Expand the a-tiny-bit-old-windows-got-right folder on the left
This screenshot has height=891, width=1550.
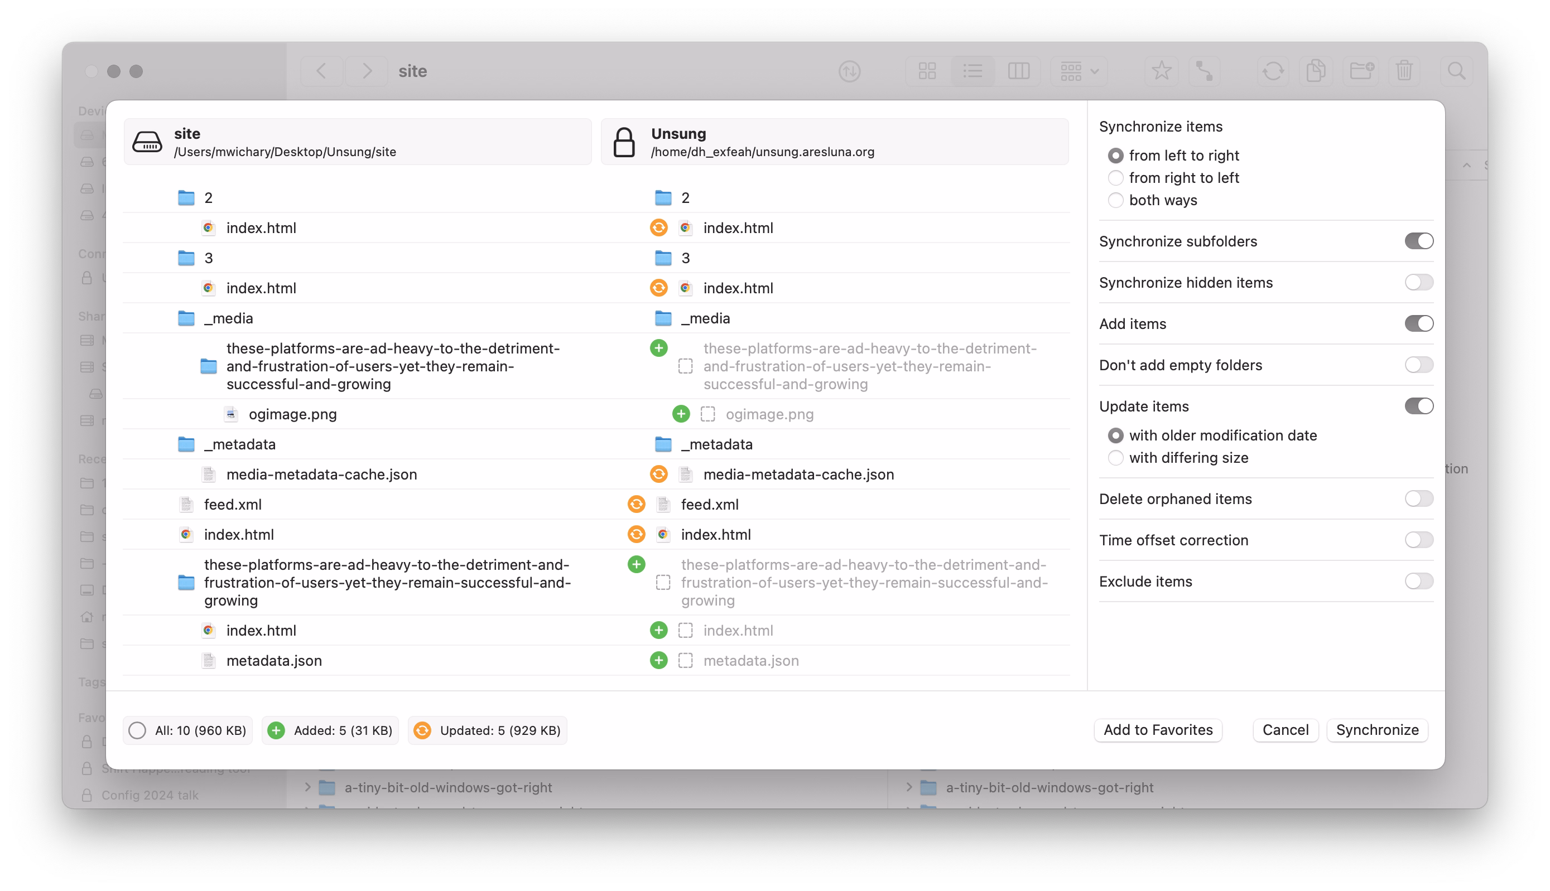pos(308,787)
